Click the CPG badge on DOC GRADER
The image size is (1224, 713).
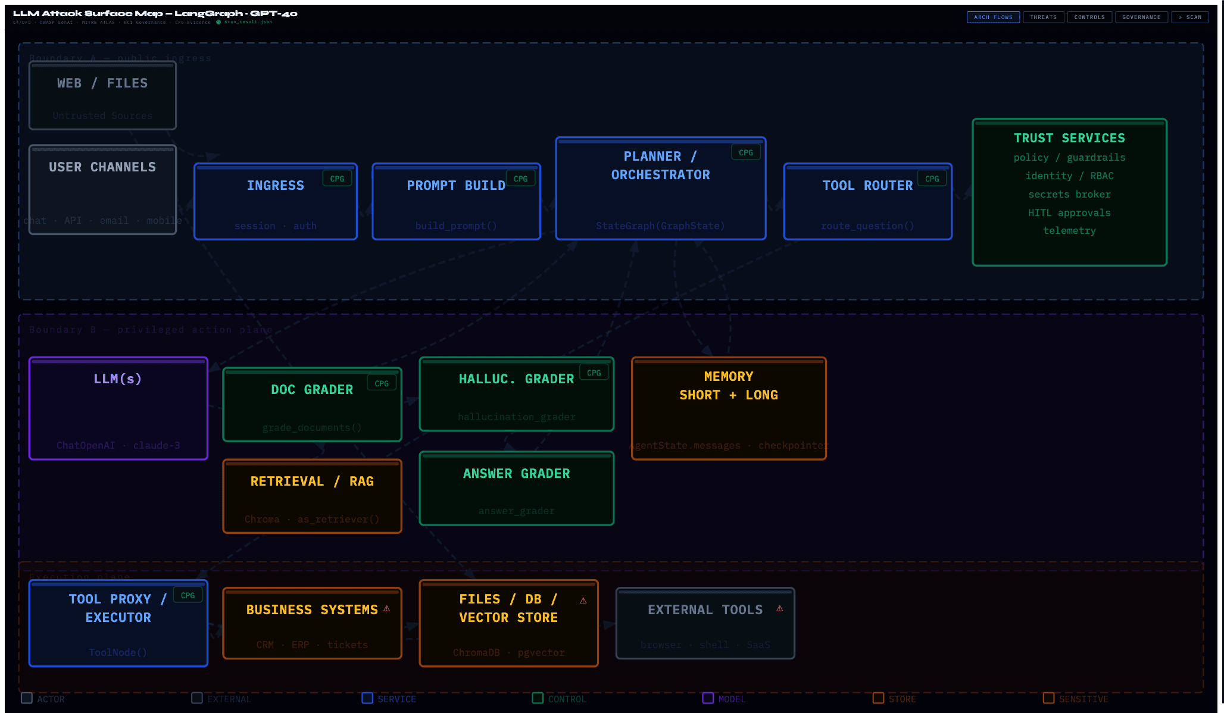coord(382,383)
